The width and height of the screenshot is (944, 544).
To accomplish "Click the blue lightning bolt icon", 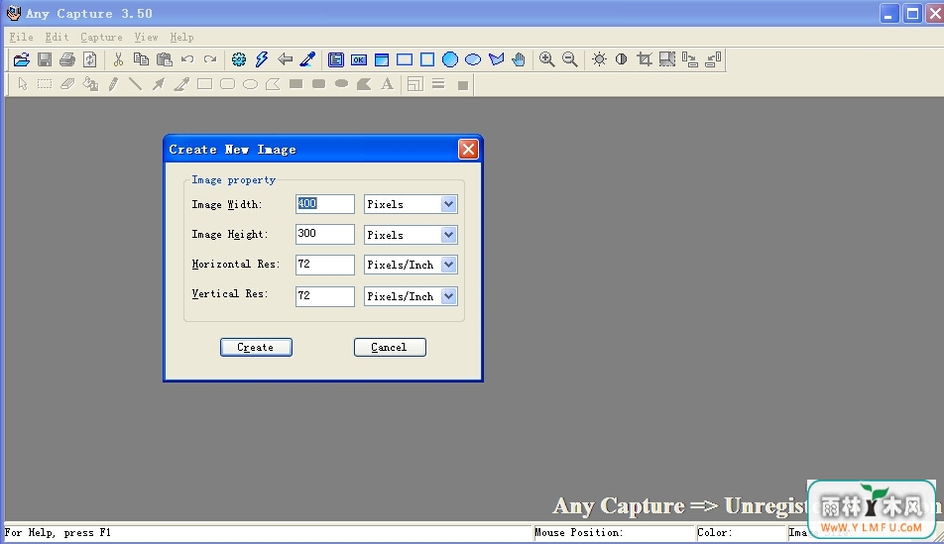I will (262, 59).
